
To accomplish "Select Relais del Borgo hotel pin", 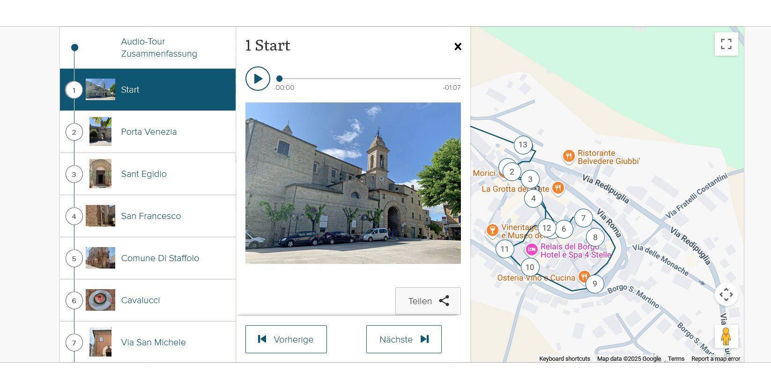I will (x=531, y=249).
